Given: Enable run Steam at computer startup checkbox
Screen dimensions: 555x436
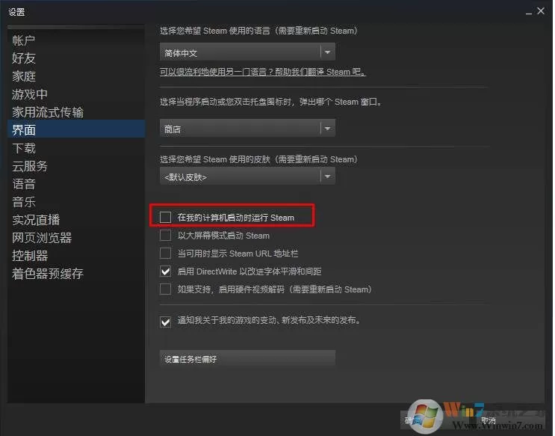Looking at the screenshot, I should [165, 218].
